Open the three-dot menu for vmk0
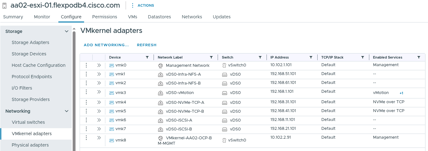The height and width of the screenshot is (151, 428). click(86, 65)
